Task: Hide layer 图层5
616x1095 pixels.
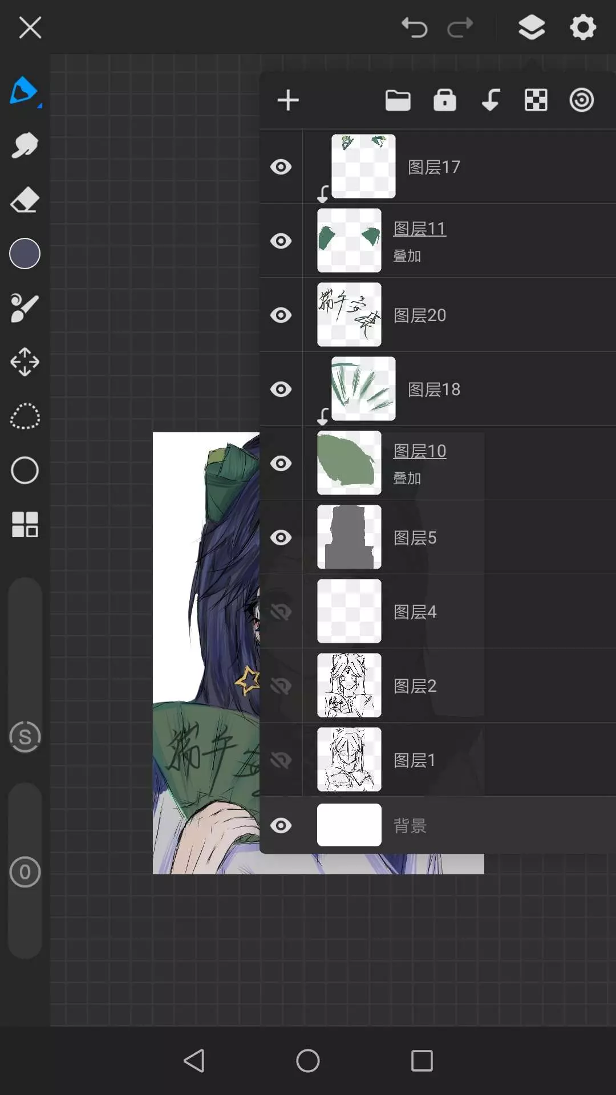Action: (x=281, y=537)
